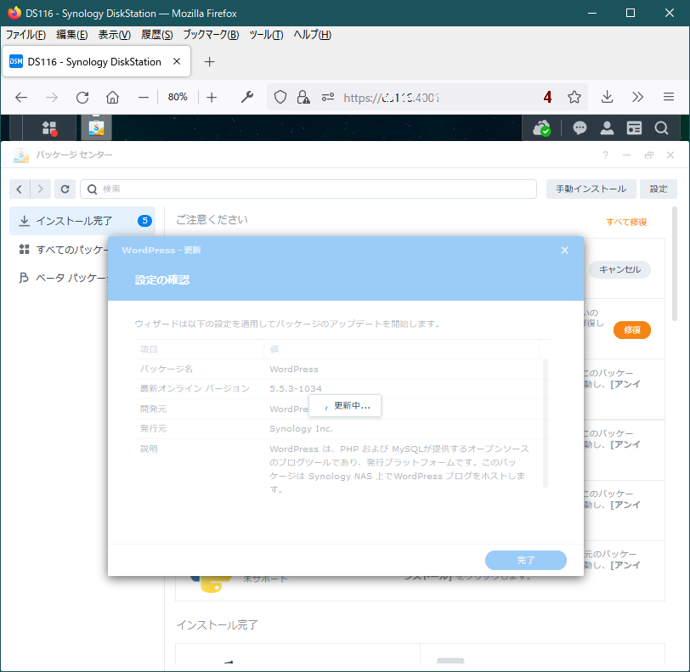
Task: Open Firefox home page
Action: [x=113, y=97]
